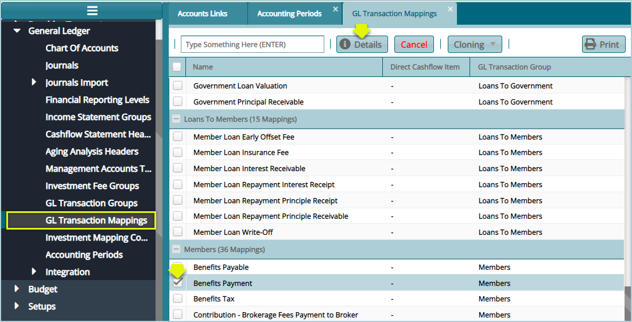Check Member Loan Insurance Fee row
Viewport: 632px width, 322px height.
coord(177,152)
